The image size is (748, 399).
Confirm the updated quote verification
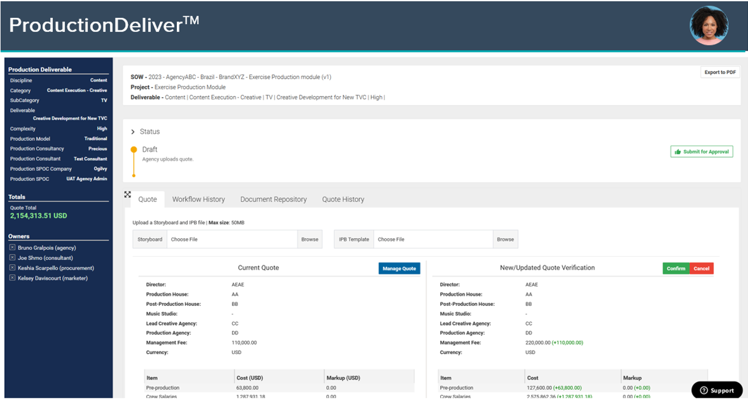click(675, 268)
